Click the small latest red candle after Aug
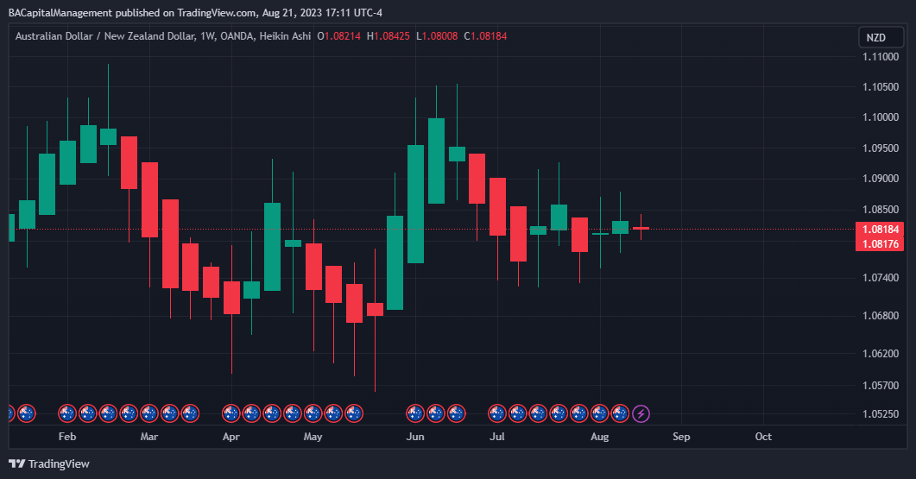This screenshot has height=479, width=916. click(x=641, y=228)
